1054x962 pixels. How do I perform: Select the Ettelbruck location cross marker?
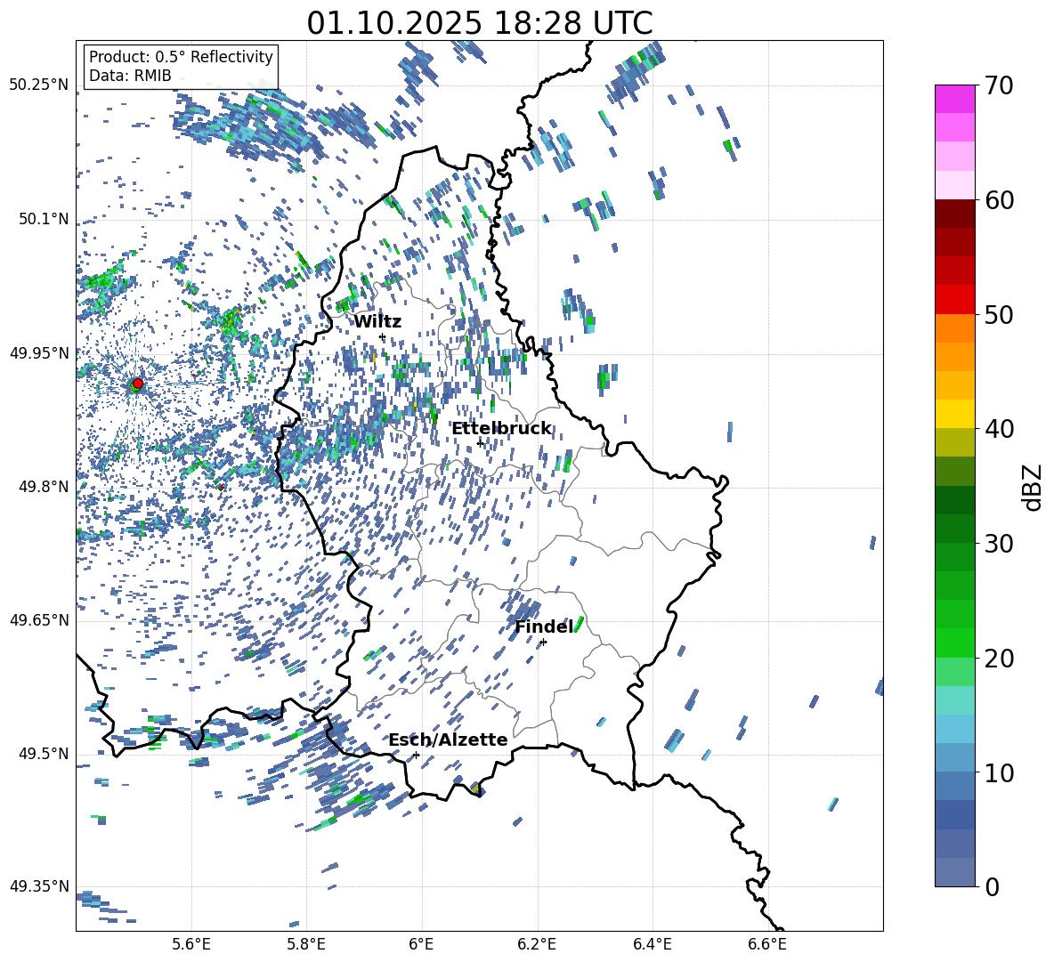pos(480,443)
